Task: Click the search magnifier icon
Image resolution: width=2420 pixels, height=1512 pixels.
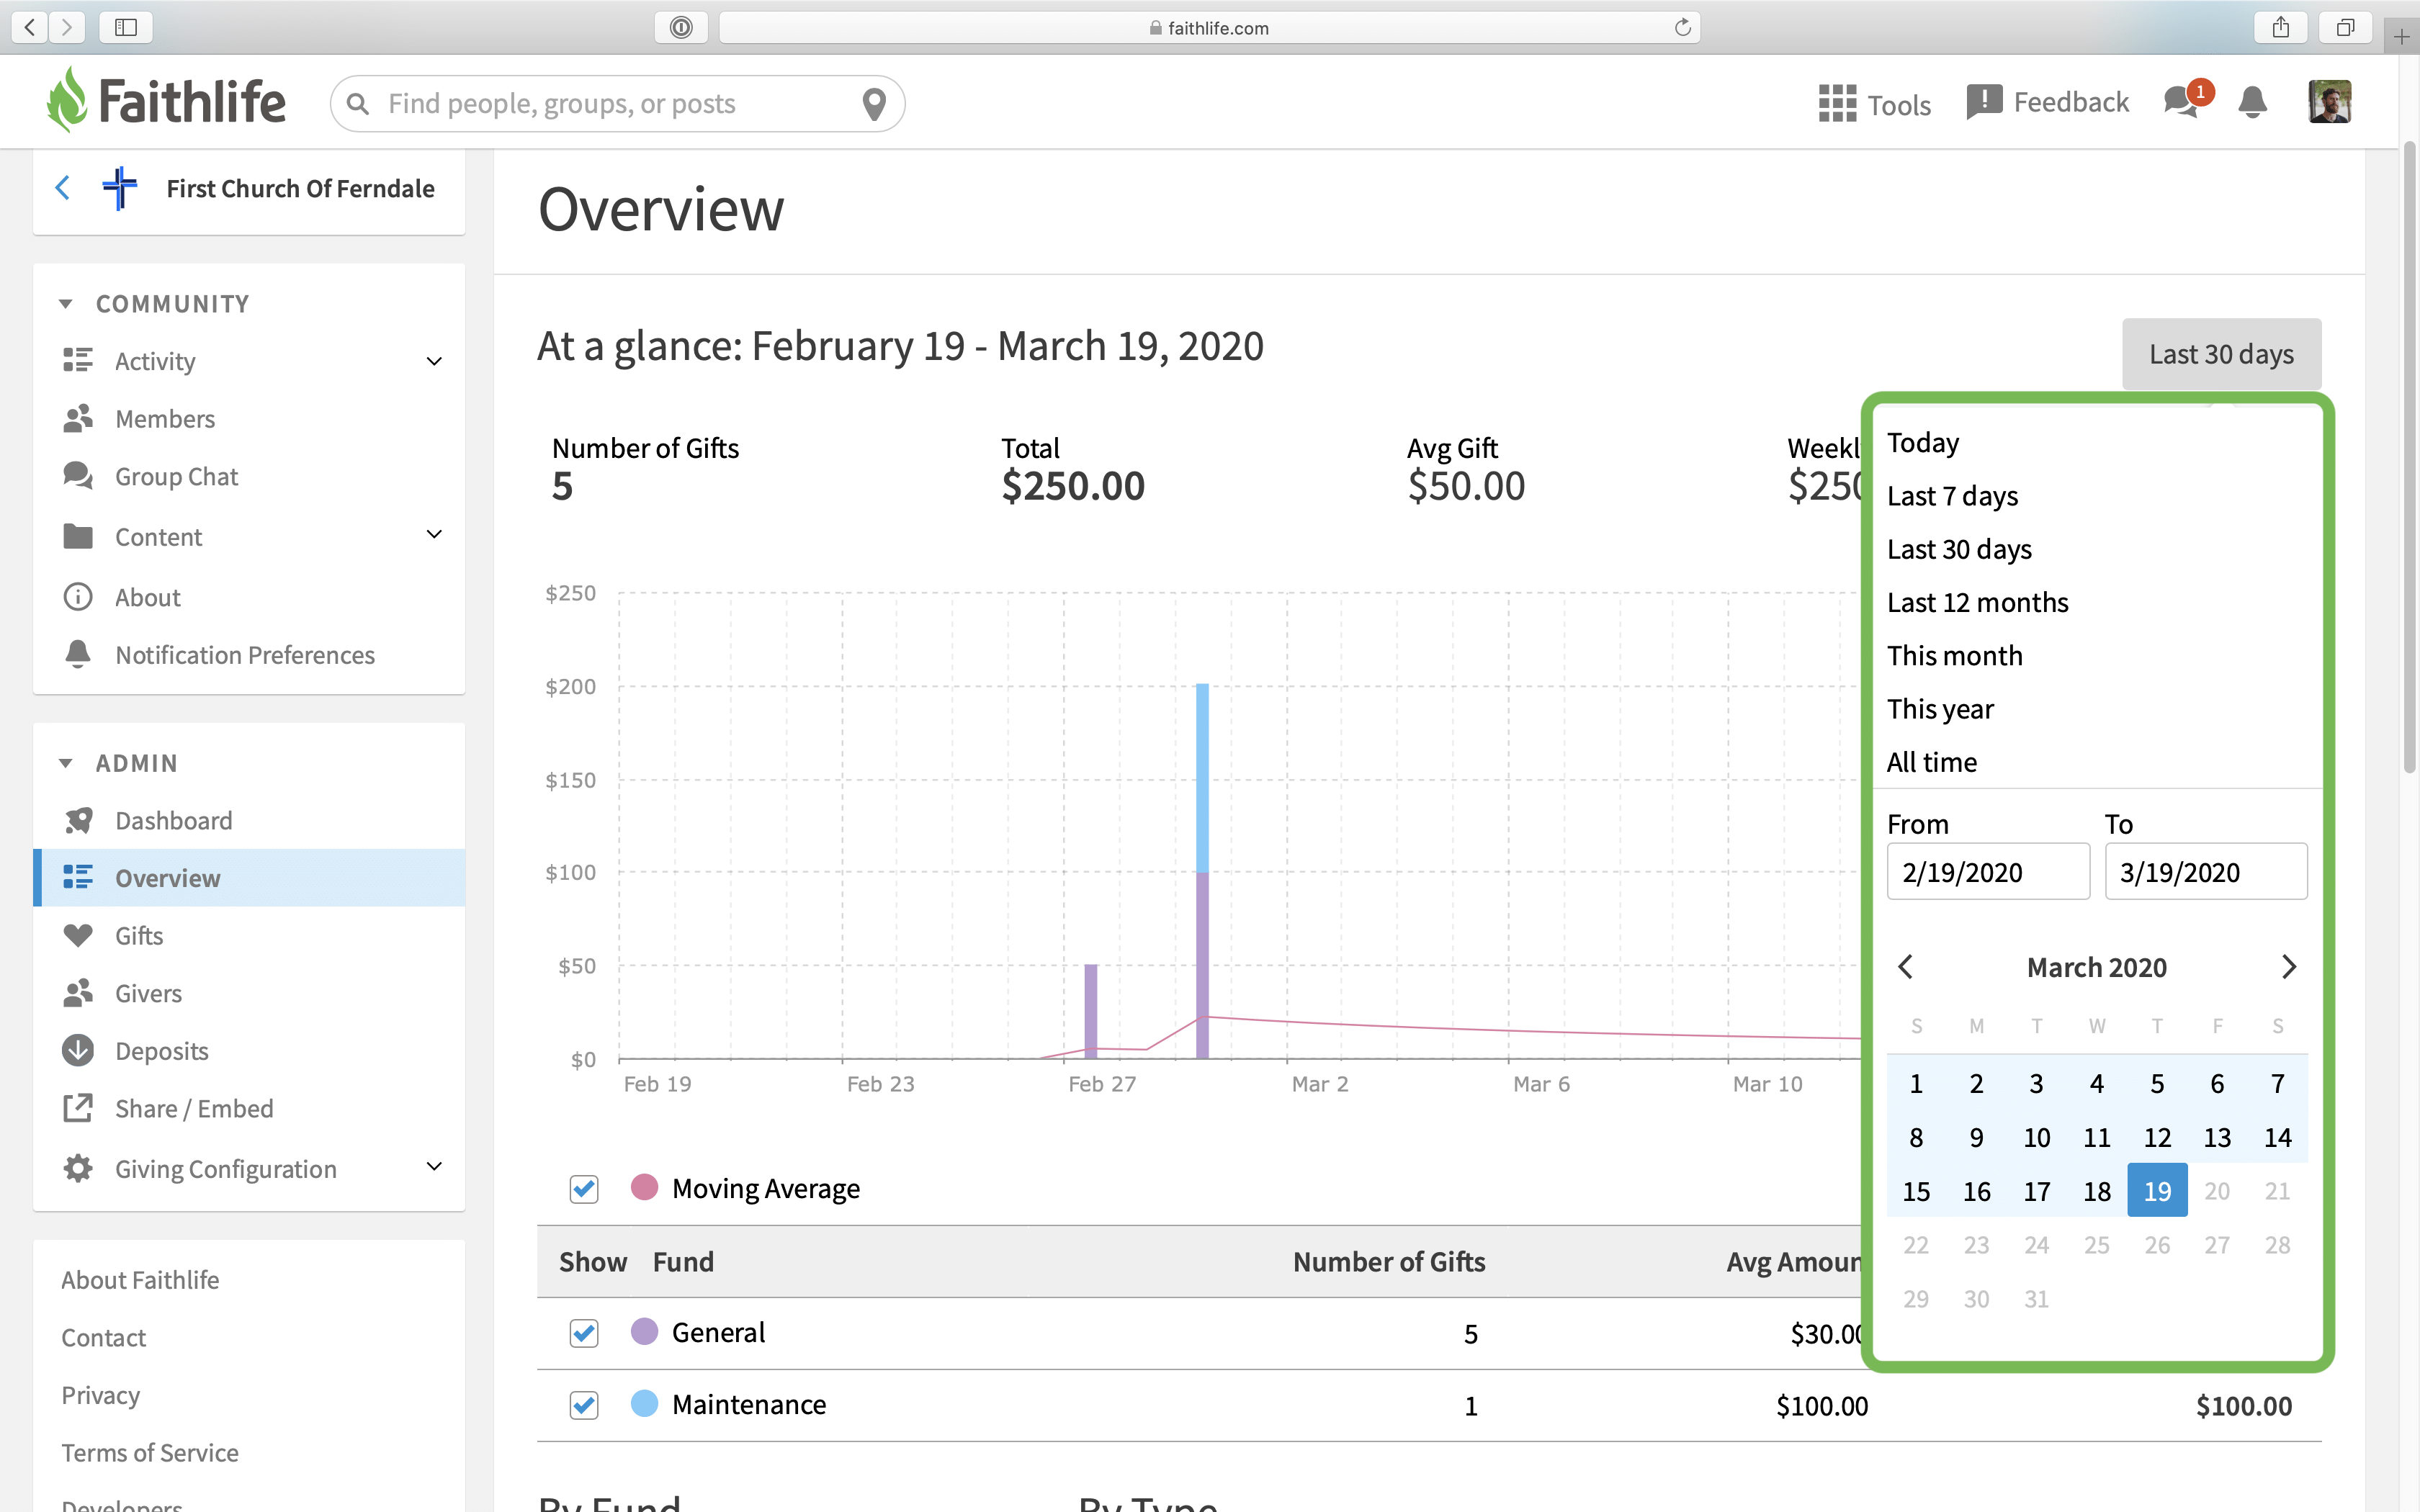Action: click(358, 104)
